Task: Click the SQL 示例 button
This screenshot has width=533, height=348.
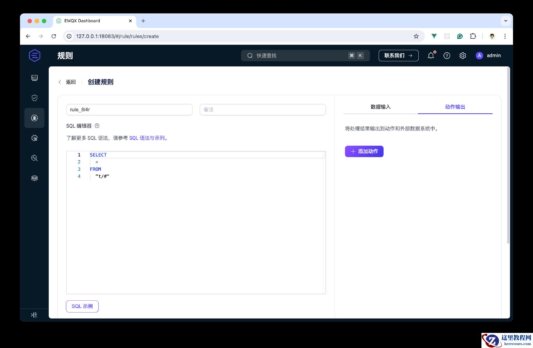Action: coord(82,306)
